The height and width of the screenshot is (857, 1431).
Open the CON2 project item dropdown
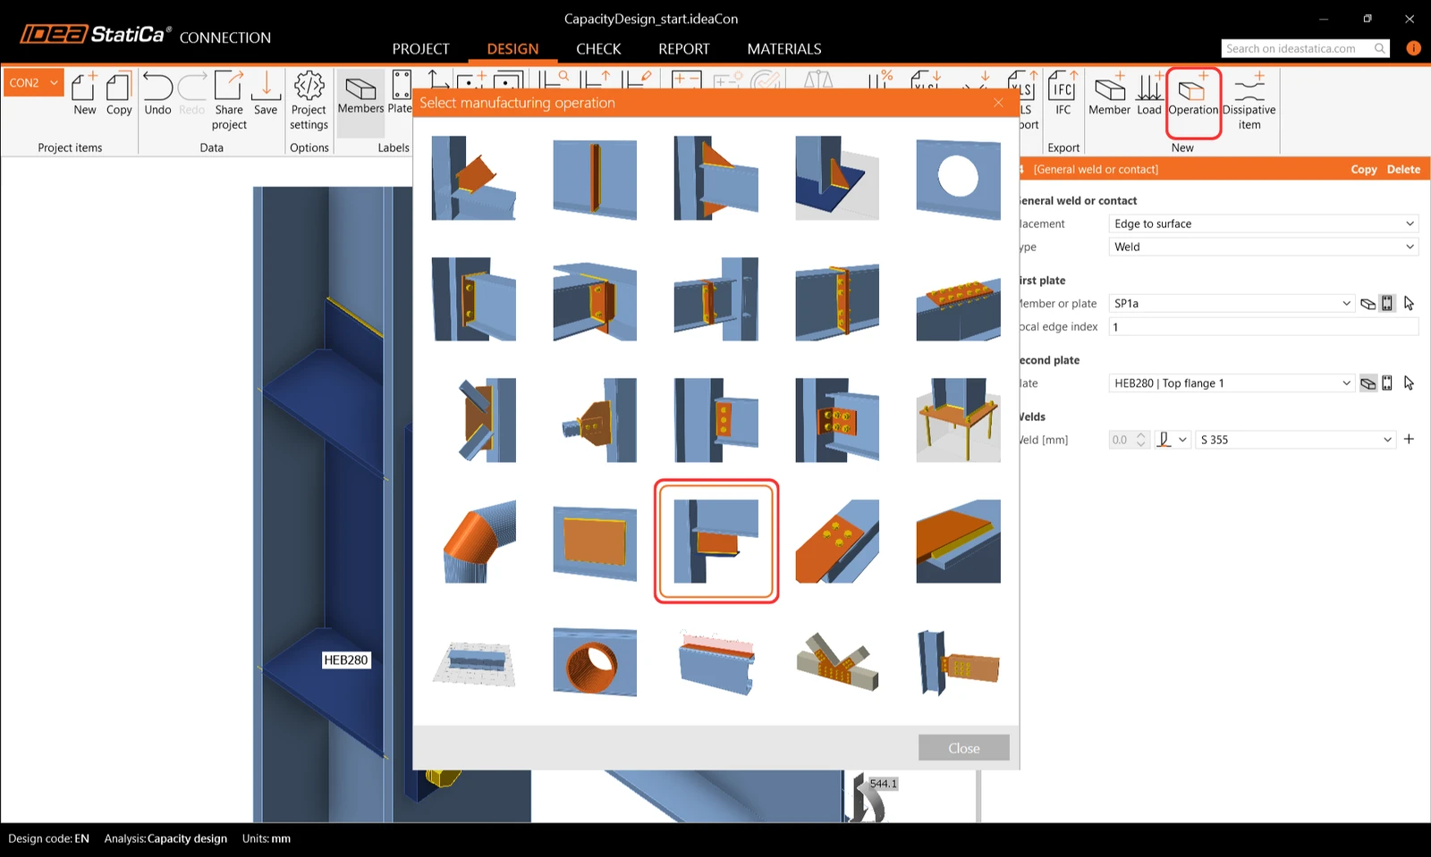(34, 82)
